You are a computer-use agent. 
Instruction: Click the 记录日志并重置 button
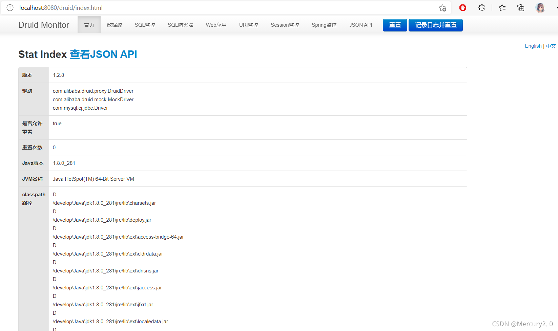(x=436, y=25)
